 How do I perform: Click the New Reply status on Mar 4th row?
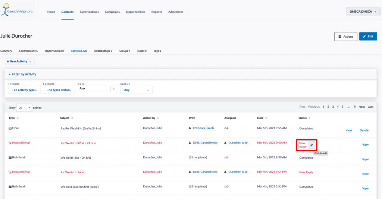(x=306, y=172)
